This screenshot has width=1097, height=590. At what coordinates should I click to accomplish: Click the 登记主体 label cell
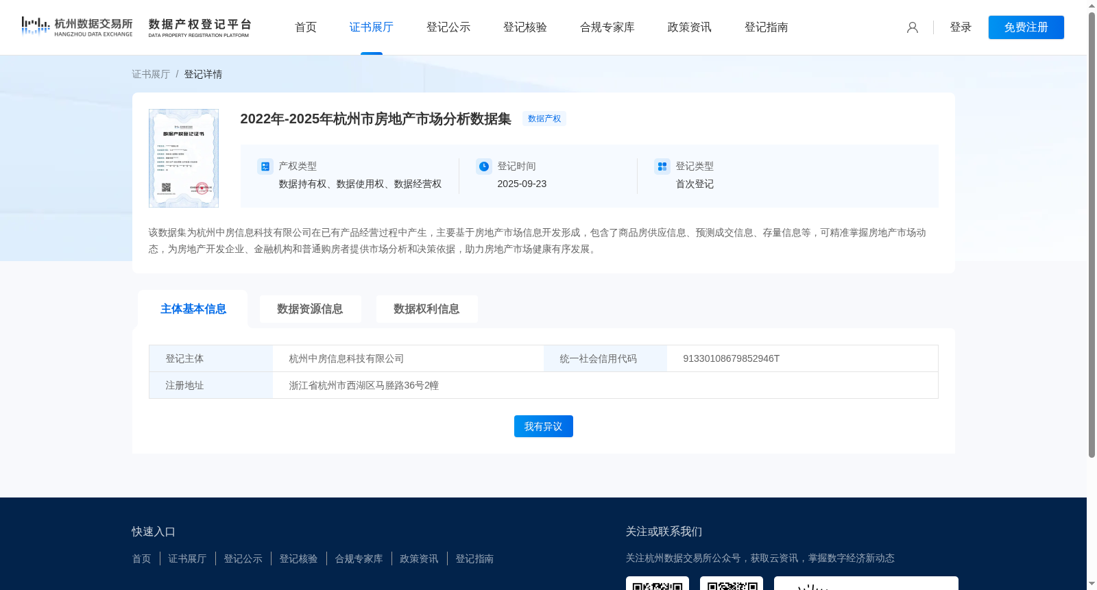[x=211, y=358]
